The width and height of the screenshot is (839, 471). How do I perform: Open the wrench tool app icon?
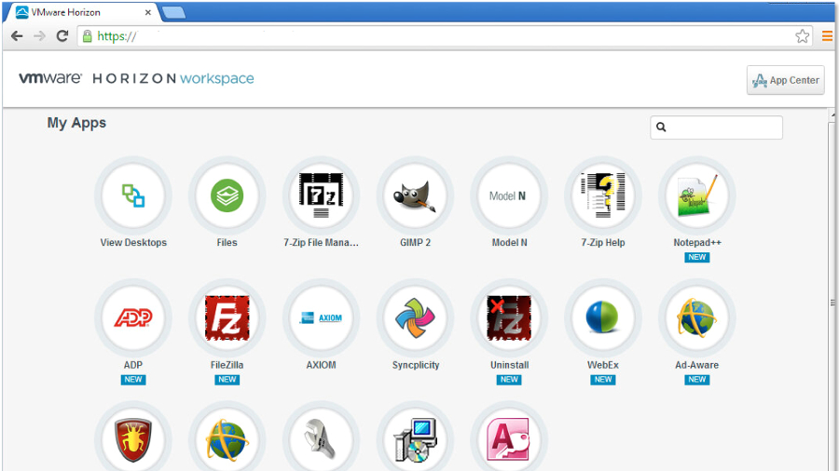coord(321,439)
